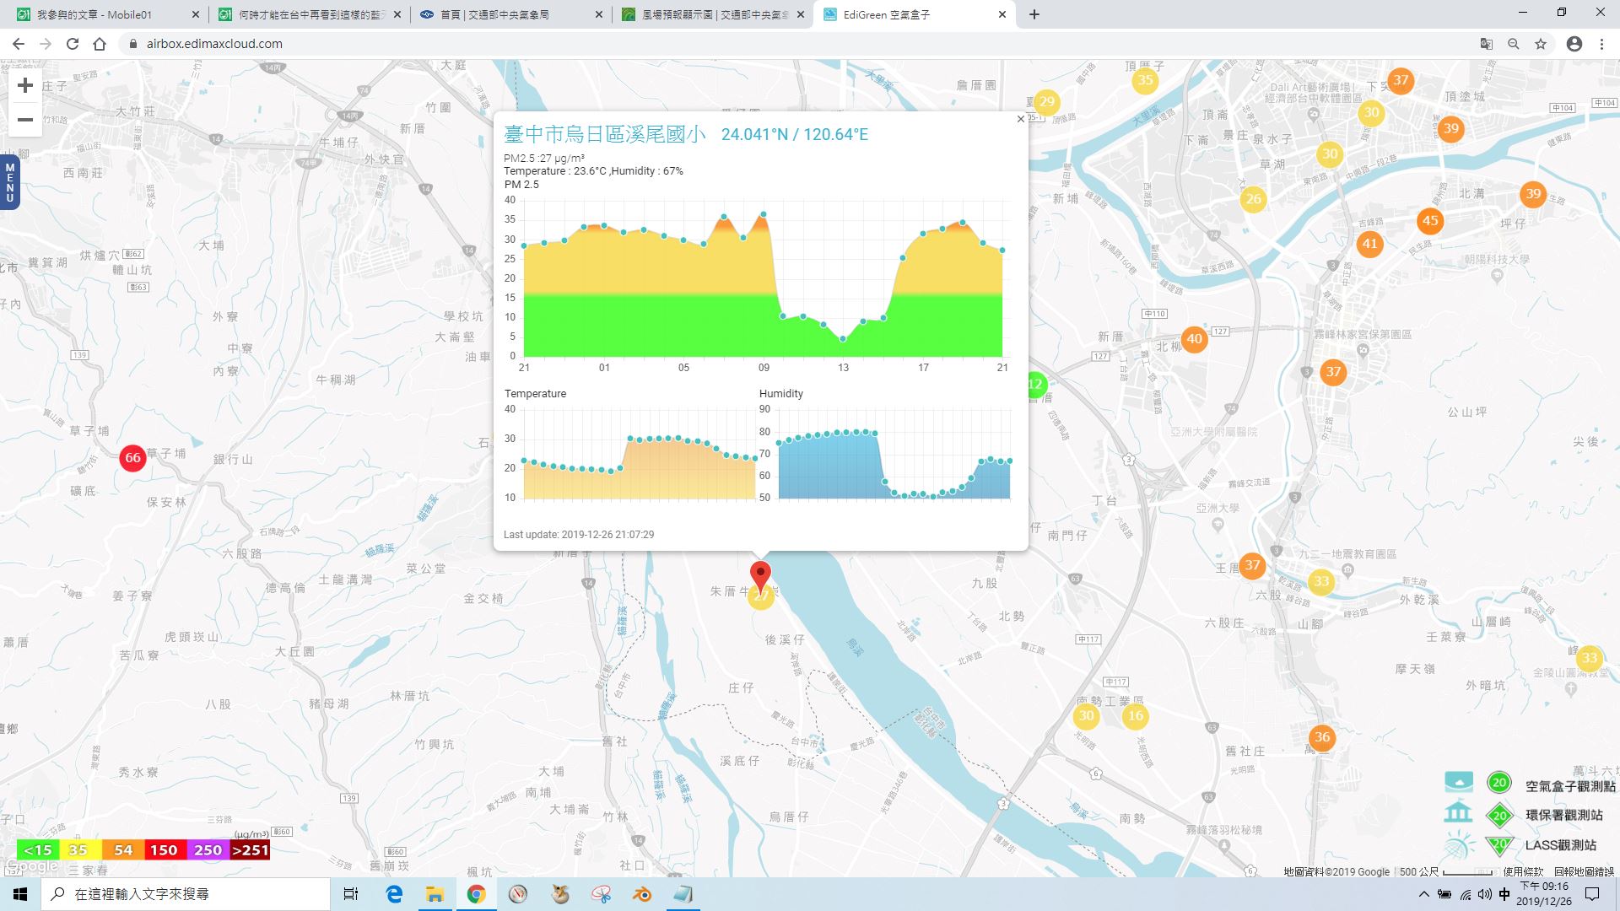Open the 使用條款 link

[x=1523, y=871]
